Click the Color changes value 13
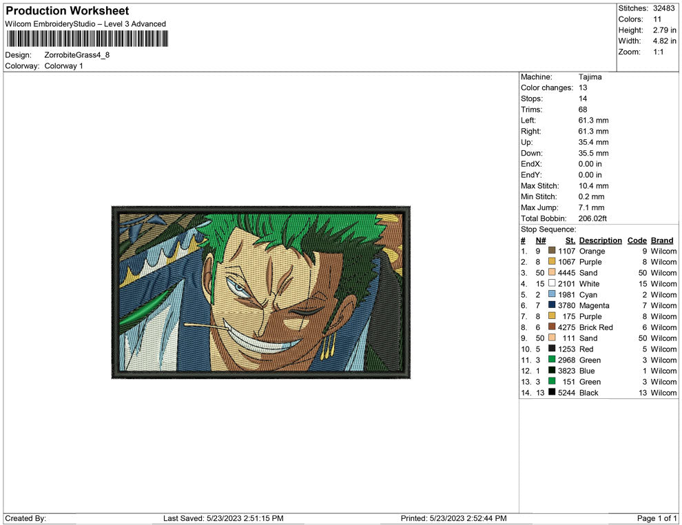Viewport: 682px width, 525px height. tap(582, 87)
